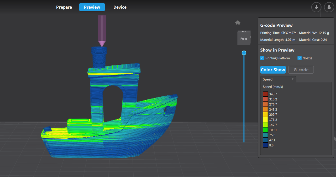Click the download arrow icon
Image resolution: width=336 pixels, height=177 pixels.
point(316,7)
